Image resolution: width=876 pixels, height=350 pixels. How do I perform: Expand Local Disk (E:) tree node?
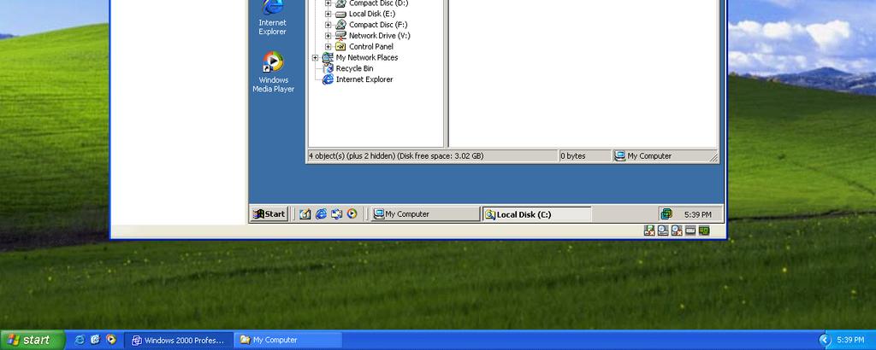(x=328, y=14)
